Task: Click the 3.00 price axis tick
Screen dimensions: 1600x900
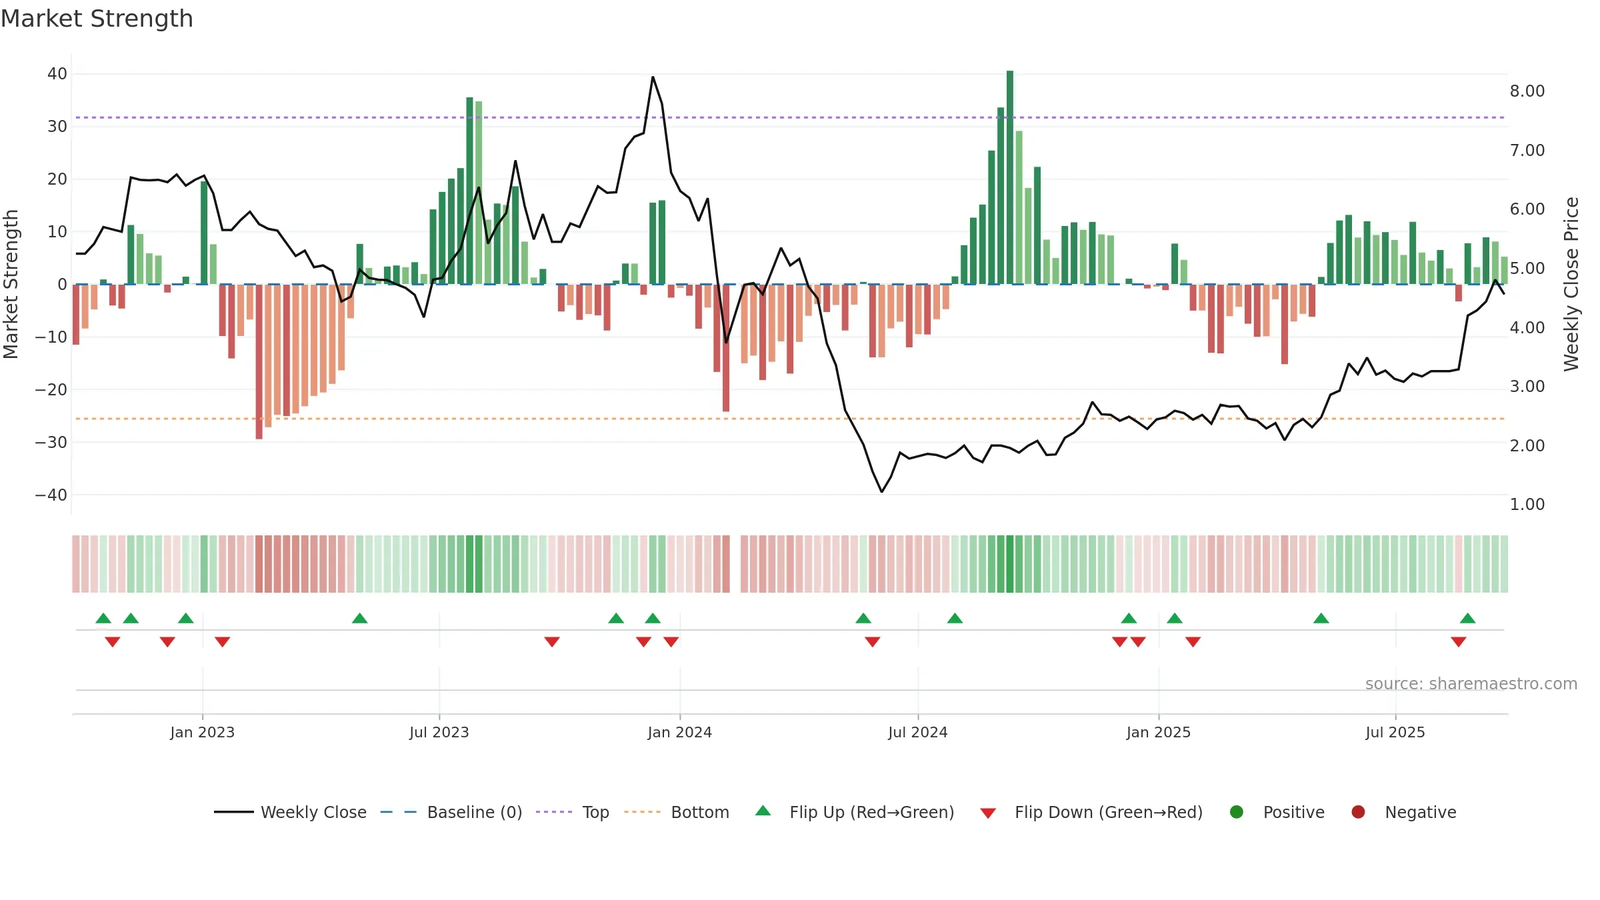Action: pyautogui.click(x=1527, y=386)
